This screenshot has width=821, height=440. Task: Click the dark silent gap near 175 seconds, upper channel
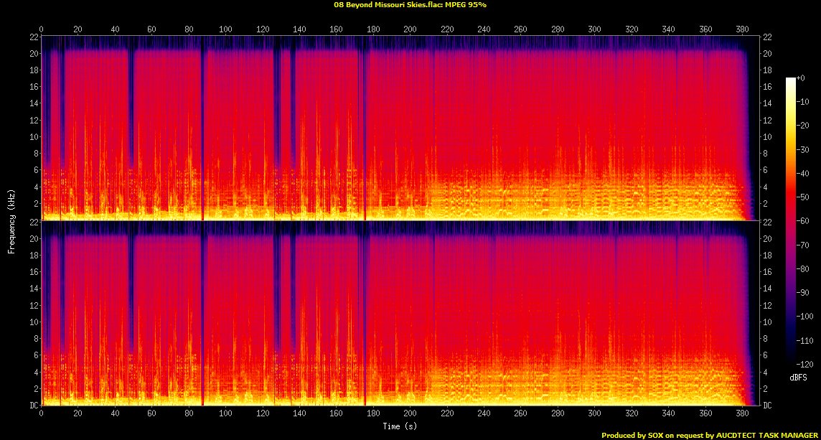365,129
